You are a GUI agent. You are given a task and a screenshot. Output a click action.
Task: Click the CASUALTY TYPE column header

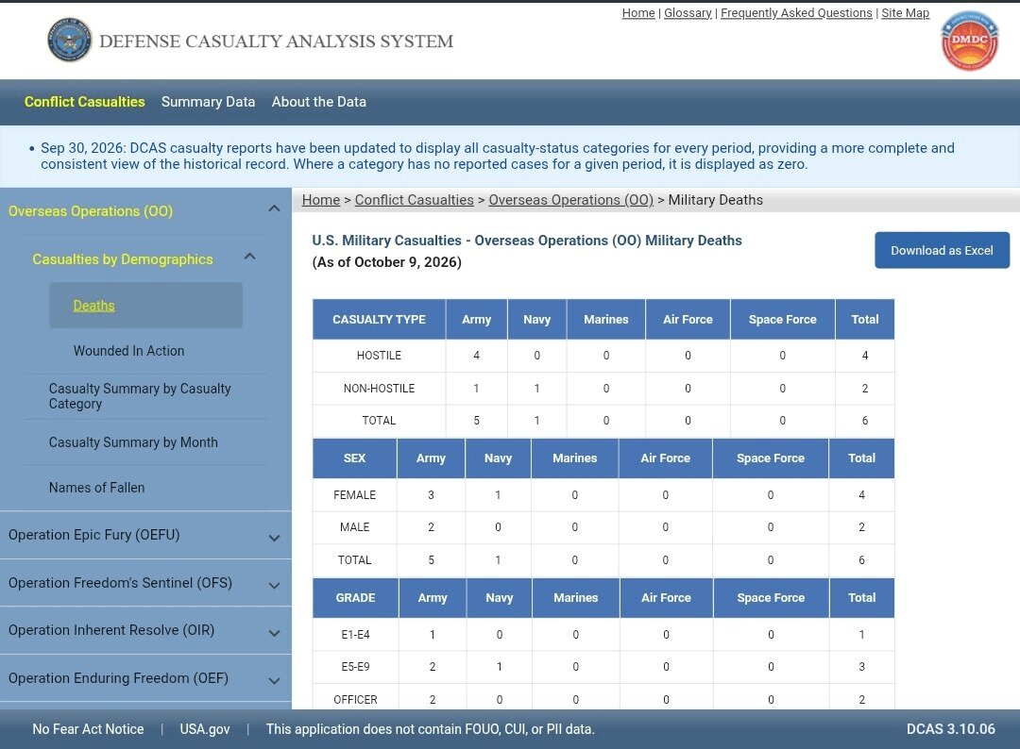coord(380,319)
